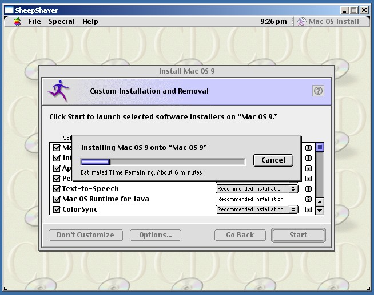Minimize the SheepShaver window

(344, 10)
